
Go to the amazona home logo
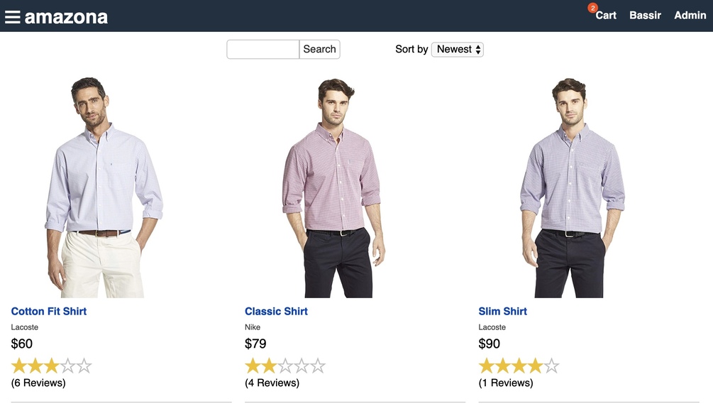[66, 17]
